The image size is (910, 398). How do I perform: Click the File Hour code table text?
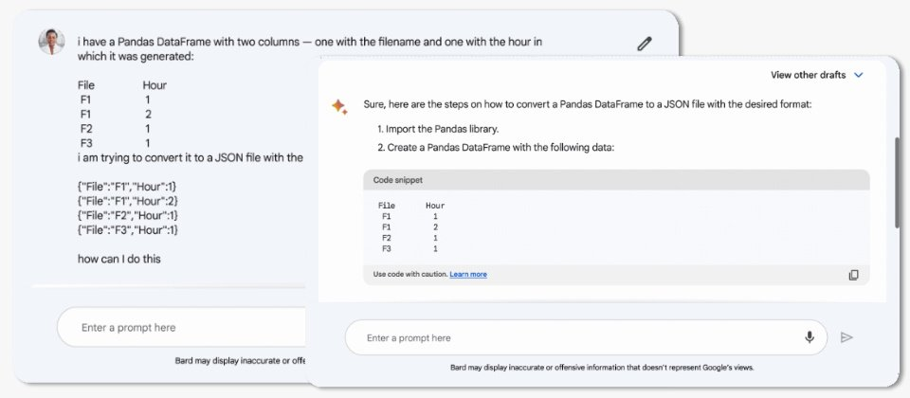tap(411, 226)
